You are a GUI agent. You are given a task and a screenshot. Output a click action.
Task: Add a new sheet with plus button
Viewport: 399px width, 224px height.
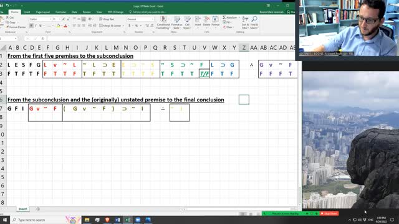(38, 209)
